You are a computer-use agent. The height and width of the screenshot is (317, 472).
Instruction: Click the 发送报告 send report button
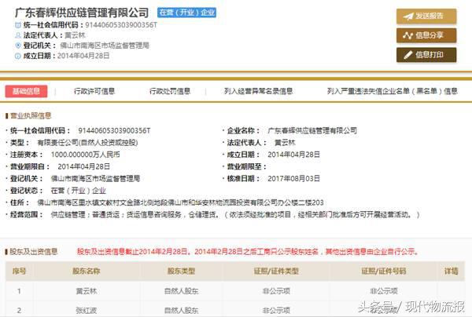(x=426, y=16)
